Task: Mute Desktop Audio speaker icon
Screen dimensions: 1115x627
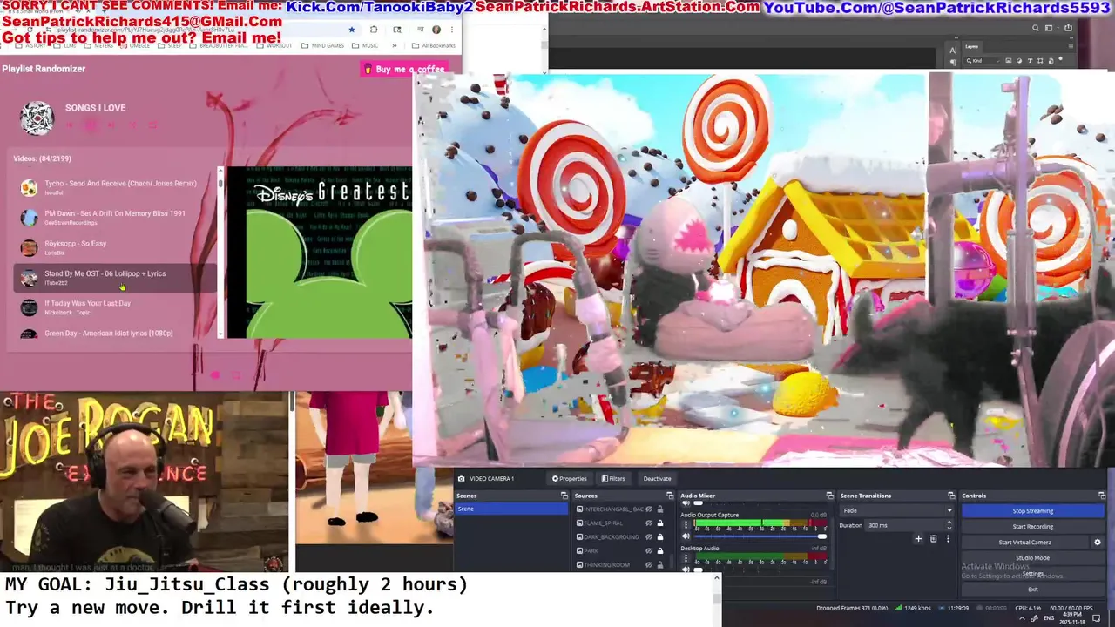Action: [x=686, y=569]
